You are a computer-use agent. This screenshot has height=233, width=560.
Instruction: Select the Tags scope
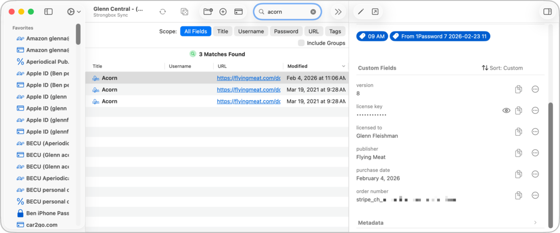pos(335,31)
